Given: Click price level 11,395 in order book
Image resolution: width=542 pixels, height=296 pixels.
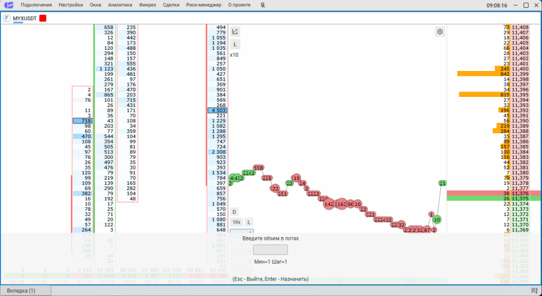Looking at the screenshot, I should coord(520,95).
